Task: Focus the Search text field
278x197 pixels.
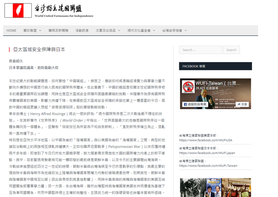Action: click(201, 50)
